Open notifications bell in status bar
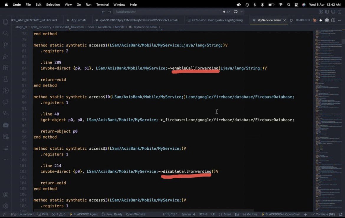Image resolution: width=345 pixels, height=218 pixels. [341, 214]
